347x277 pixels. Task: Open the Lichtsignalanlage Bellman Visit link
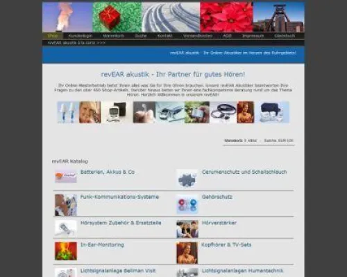[x=118, y=271]
